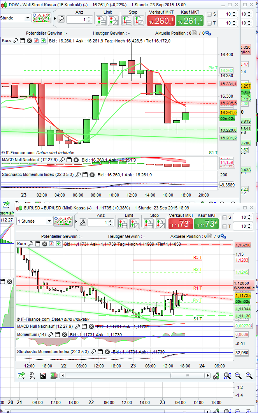Click Kauf MKT buy button 16.261 in DOW
This screenshot has height=413, width=258.
coord(190,21)
